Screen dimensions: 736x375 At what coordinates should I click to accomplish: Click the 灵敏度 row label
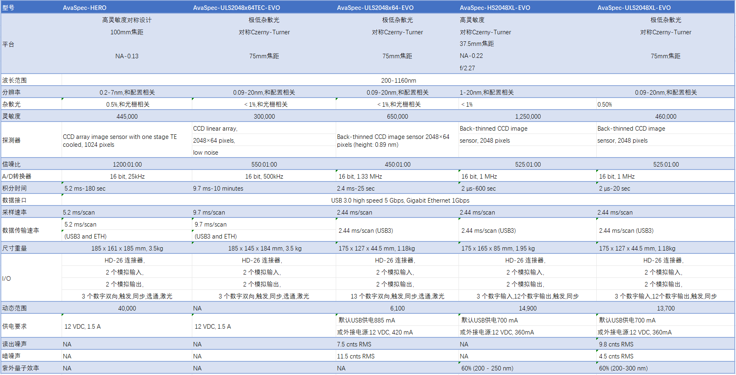[31, 116]
